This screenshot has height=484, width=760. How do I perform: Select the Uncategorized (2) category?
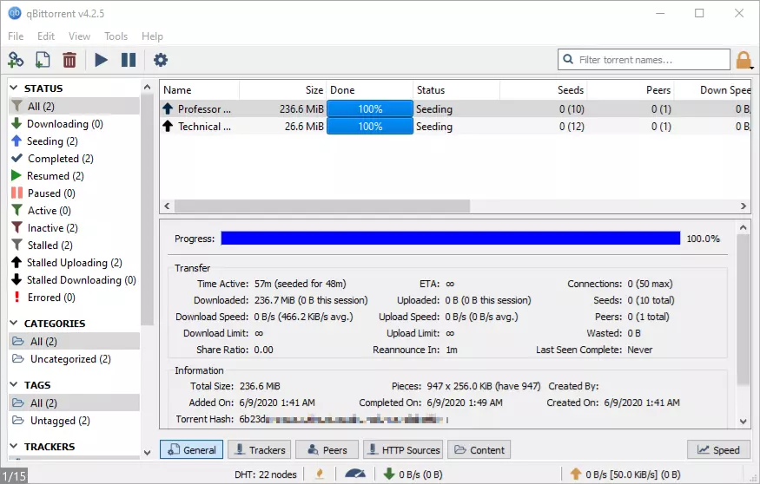pos(74,359)
